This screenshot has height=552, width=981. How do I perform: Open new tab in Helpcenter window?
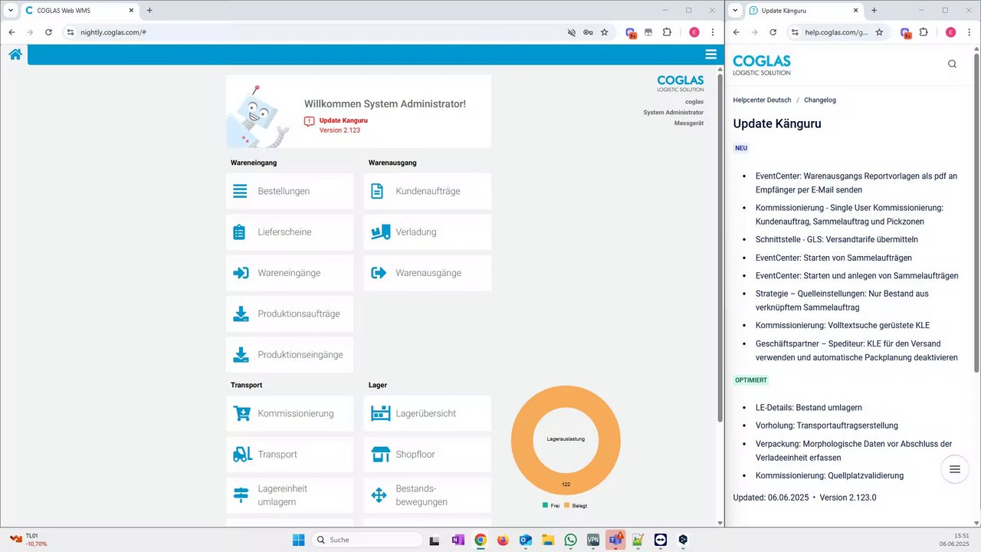point(874,11)
